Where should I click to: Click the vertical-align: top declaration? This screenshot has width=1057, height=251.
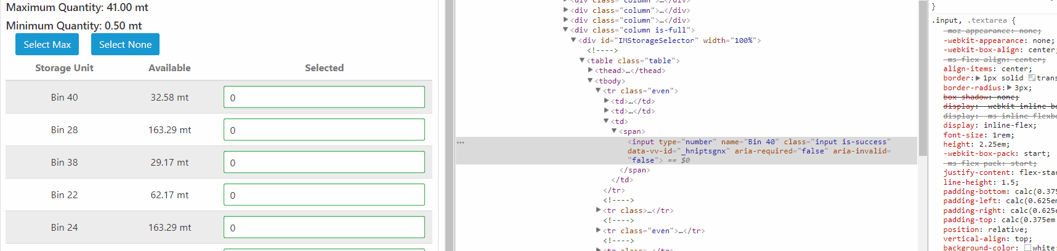(x=987, y=239)
